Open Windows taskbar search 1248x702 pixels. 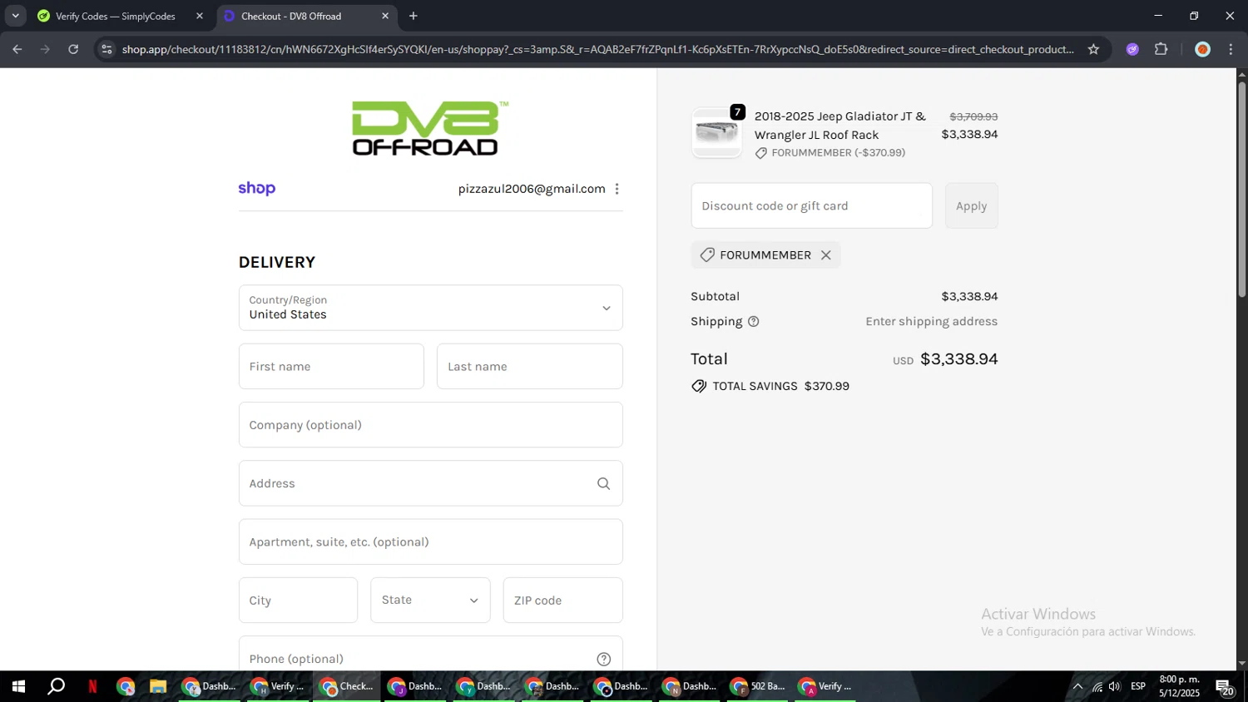(56, 686)
